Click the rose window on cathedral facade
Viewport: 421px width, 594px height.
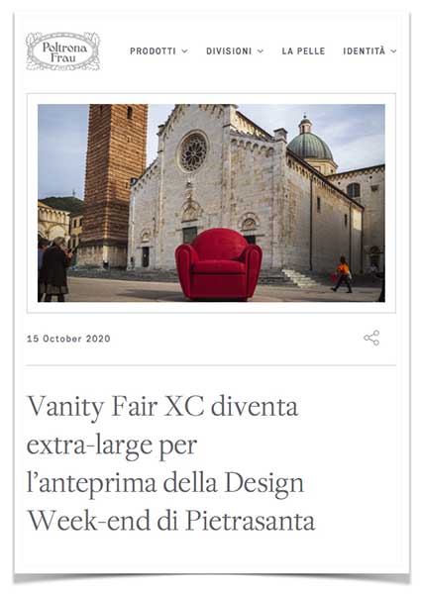tap(193, 151)
